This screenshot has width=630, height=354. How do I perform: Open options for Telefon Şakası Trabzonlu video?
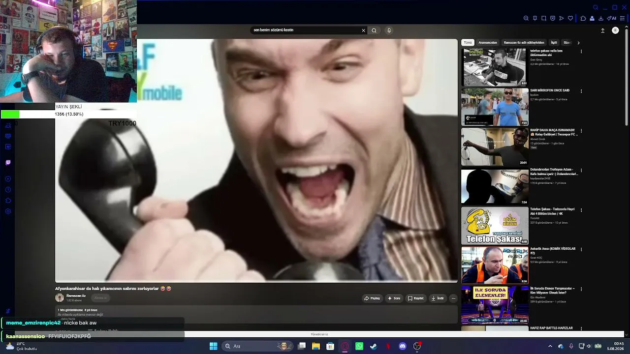581,210
